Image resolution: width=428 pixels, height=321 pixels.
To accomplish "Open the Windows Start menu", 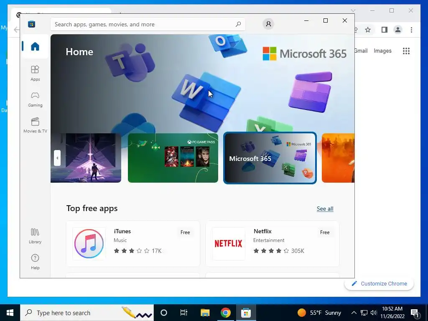I will pos(10,313).
